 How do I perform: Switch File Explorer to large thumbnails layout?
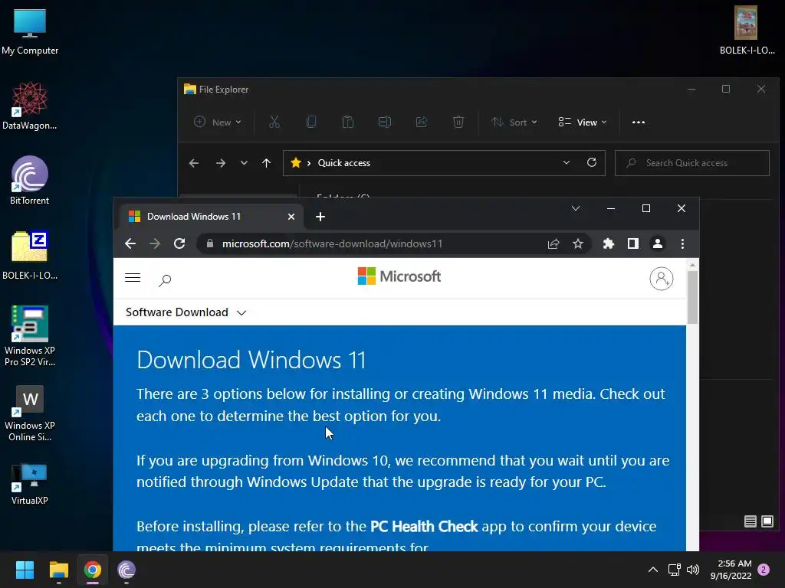click(x=767, y=521)
